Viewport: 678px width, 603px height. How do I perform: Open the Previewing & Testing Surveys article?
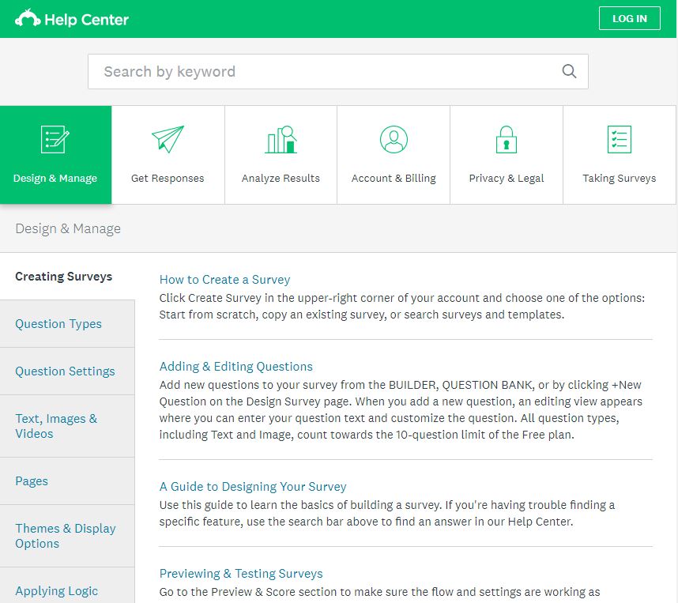[x=241, y=574]
